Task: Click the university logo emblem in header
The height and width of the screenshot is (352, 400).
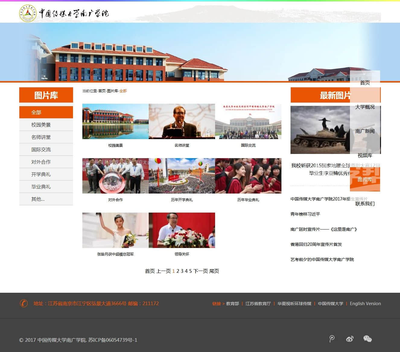Action: click(28, 13)
